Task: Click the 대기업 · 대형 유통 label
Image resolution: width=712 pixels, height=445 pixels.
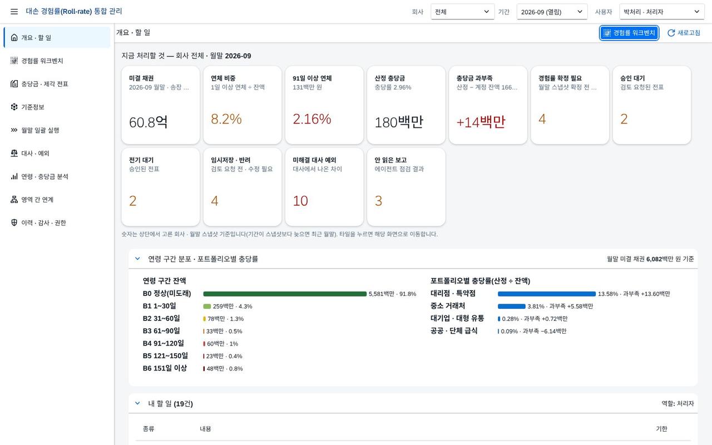Action: (457, 319)
